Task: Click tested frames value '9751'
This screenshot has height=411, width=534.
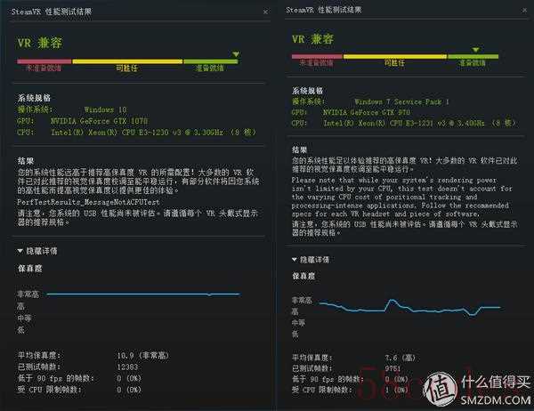Action: click(392, 368)
